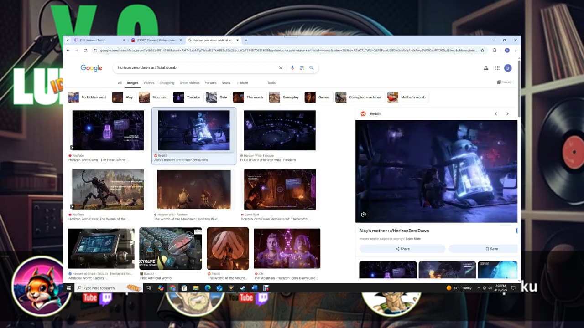Open the Chrome extensions puzzle icon
Image resolution: width=584 pixels, height=328 pixels.
pos(495,51)
